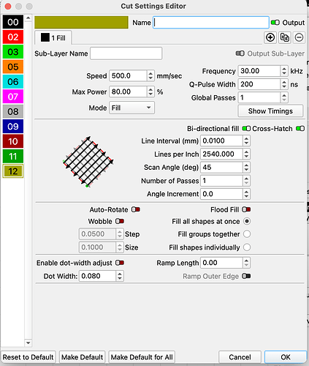Duplicate the current sub-layer icon
Viewport: 309px width, 366px height.
tap(285, 37)
